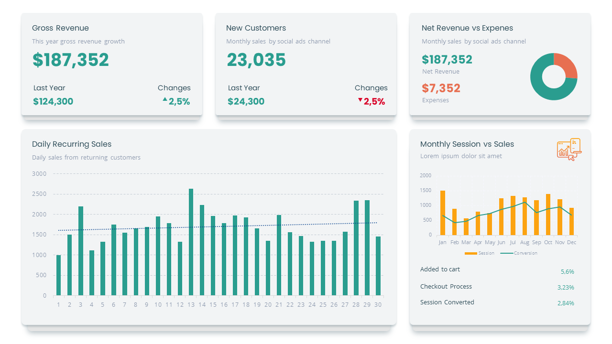
Task: Click the 2,84% session converted value
Action: (566, 303)
